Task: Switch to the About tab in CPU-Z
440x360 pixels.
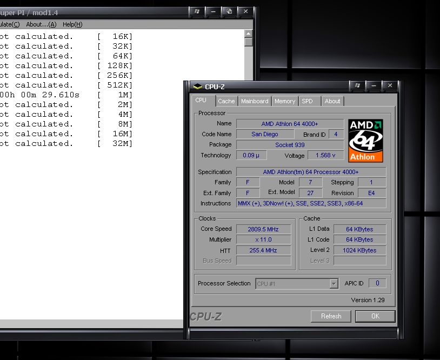Action: click(x=332, y=101)
